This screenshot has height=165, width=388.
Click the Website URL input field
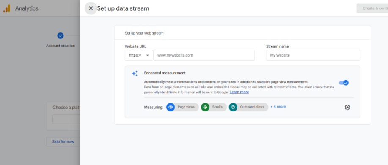(x=204, y=55)
